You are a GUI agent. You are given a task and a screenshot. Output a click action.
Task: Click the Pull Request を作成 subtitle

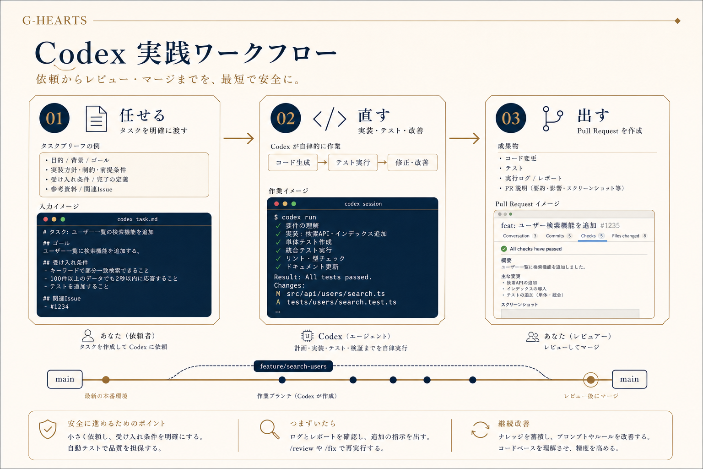coord(610,131)
